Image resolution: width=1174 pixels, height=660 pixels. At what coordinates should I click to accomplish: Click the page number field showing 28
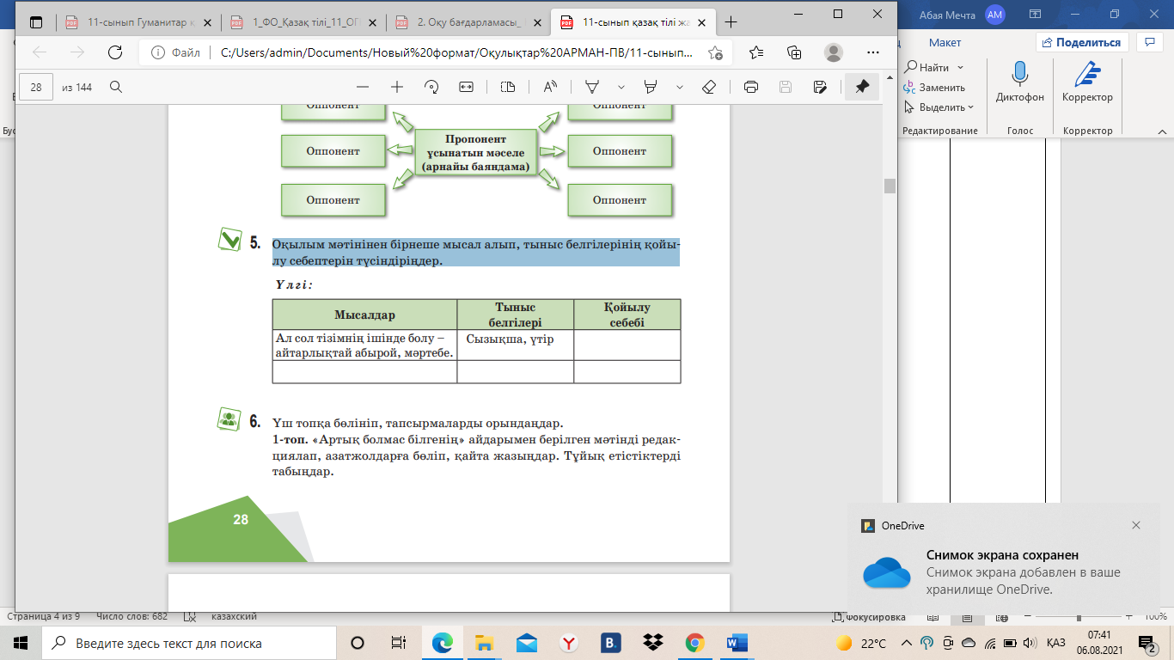(x=36, y=87)
